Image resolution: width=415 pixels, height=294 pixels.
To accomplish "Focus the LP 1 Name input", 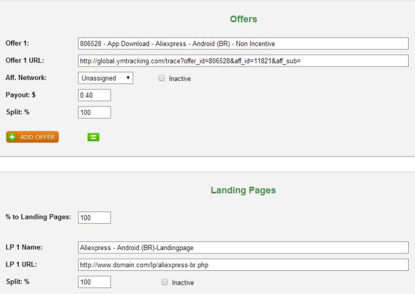I will point(243,248).
